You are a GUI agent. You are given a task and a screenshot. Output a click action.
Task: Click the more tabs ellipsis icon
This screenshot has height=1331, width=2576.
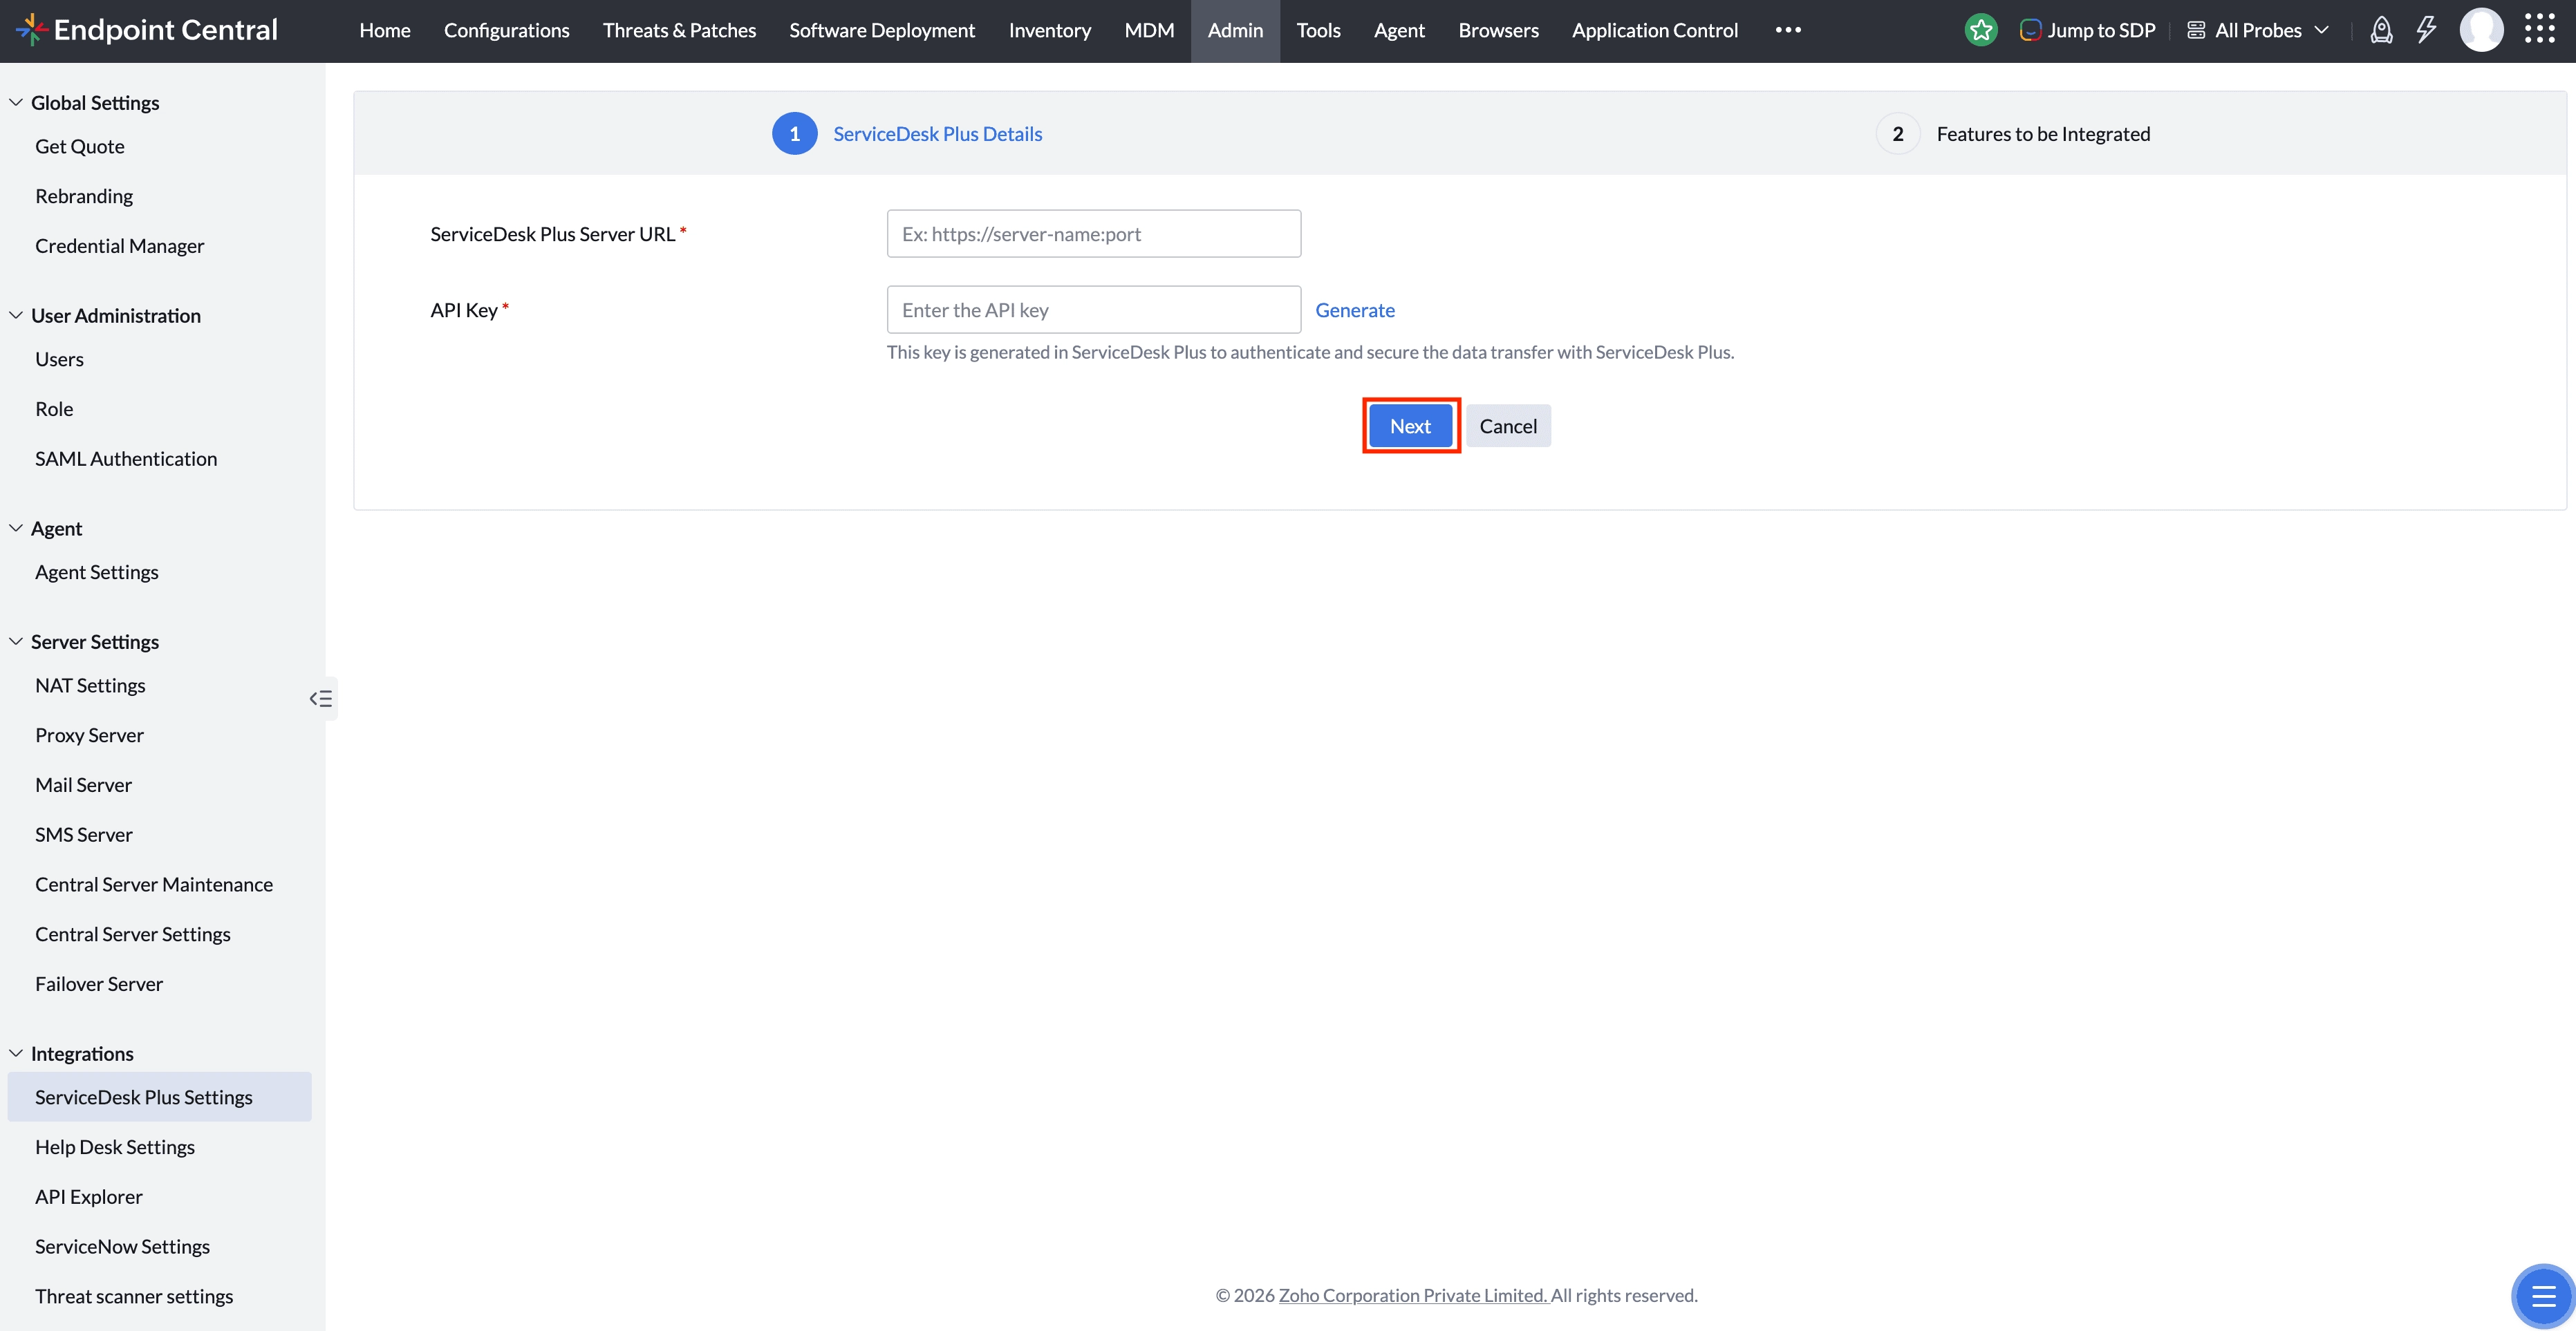point(1788,30)
